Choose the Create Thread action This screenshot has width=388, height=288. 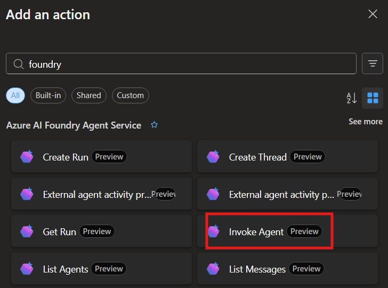click(x=288, y=156)
